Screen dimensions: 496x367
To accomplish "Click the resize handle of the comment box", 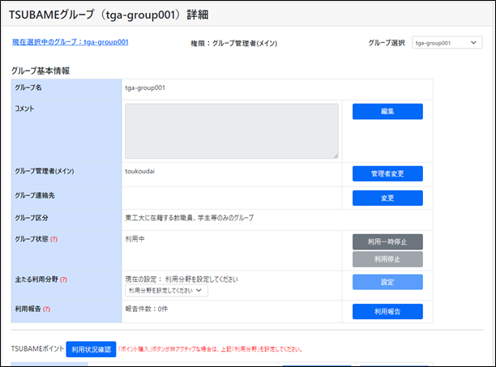I will pyautogui.click(x=336, y=156).
